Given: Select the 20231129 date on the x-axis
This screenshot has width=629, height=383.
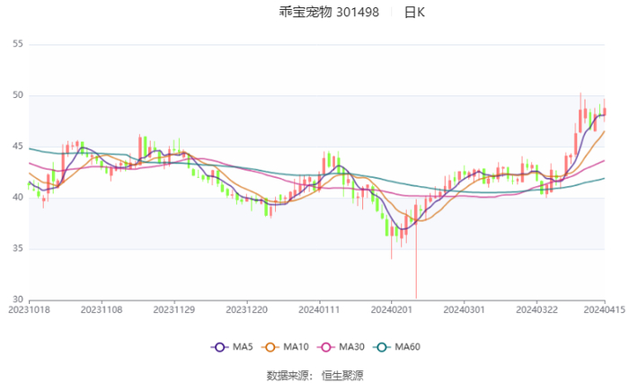Looking at the screenshot, I should pyautogui.click(x=174, y=310).
